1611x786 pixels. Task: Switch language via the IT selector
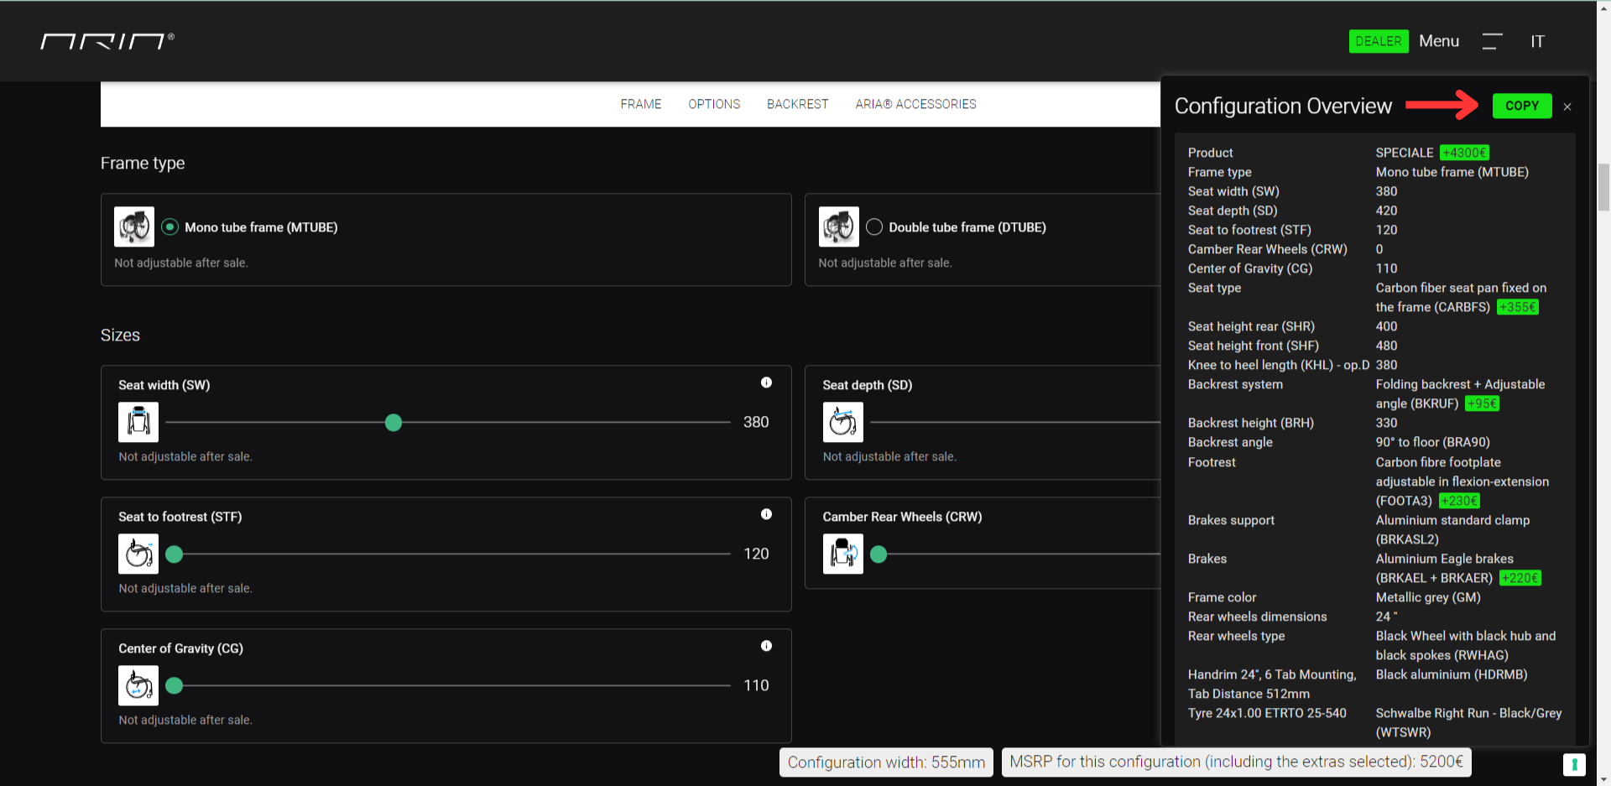pyautogui.click(x=1537, y=41)
